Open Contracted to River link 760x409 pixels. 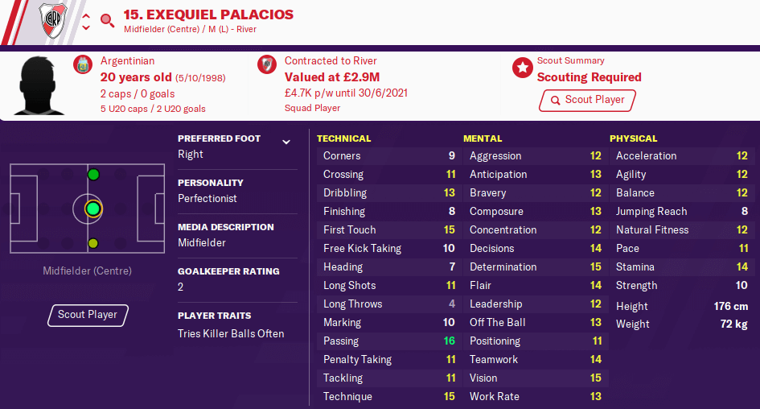coord(331,60)
